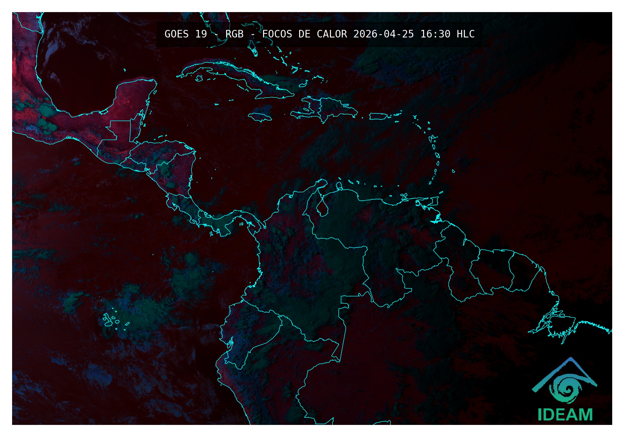Select Puerto Rico island outline
This screenshot has width=624, height=437.
[378, 116]
